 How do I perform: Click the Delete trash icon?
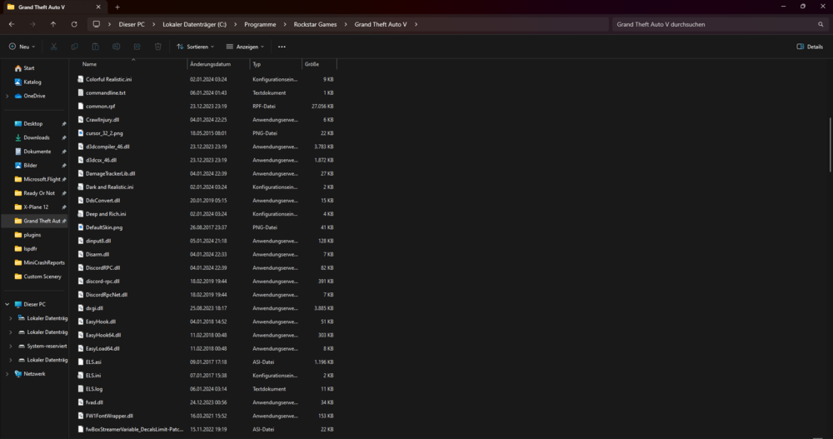click(x=157, y=47)
